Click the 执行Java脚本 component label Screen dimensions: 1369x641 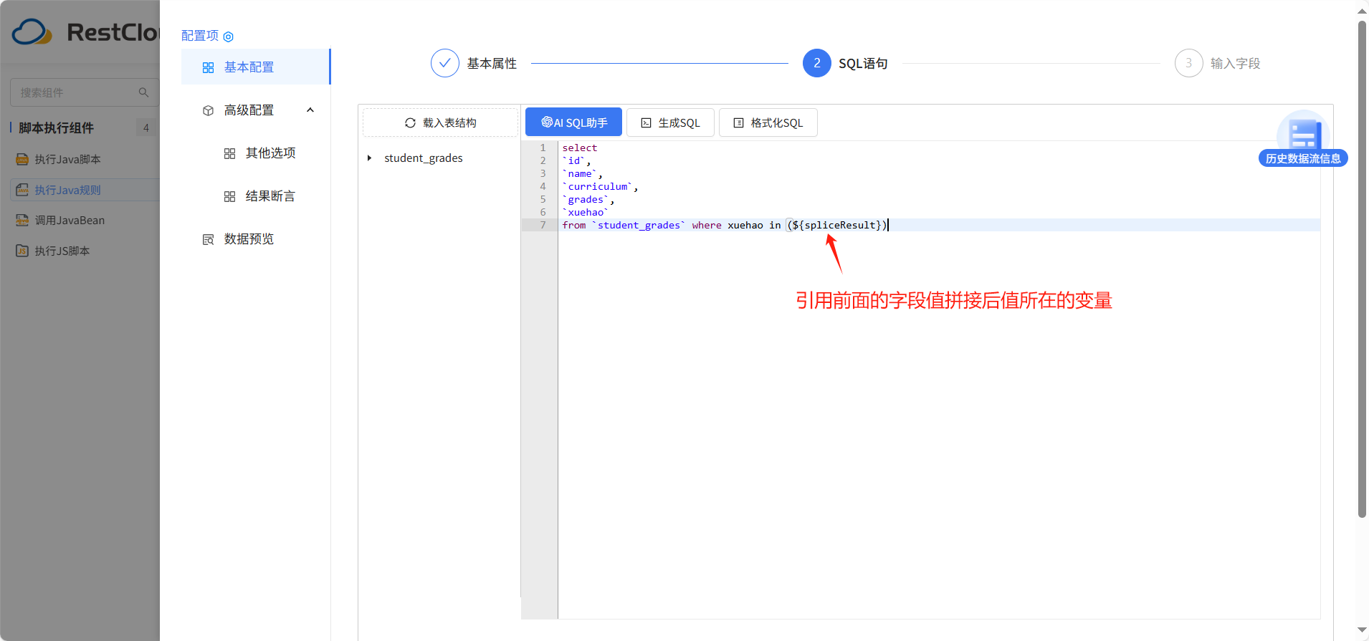68,159
